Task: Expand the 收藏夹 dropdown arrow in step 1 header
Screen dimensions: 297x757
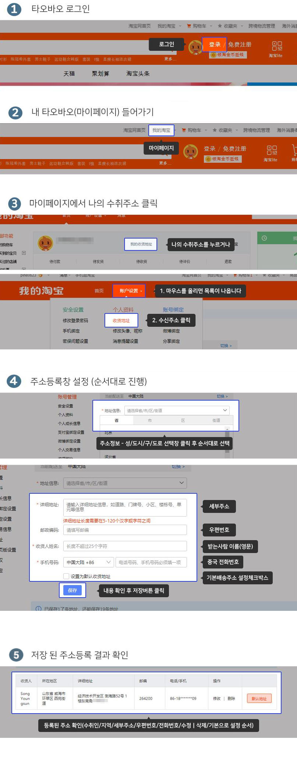Action: pyautogui.click(x=242, y=26)
